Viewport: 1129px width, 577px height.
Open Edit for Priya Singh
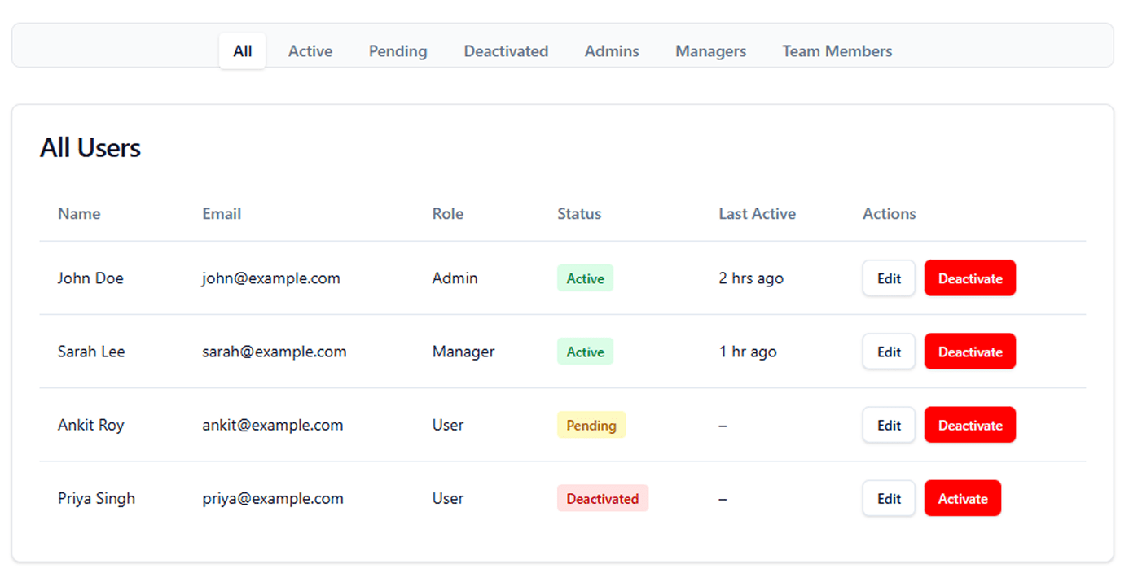point(889,499)
